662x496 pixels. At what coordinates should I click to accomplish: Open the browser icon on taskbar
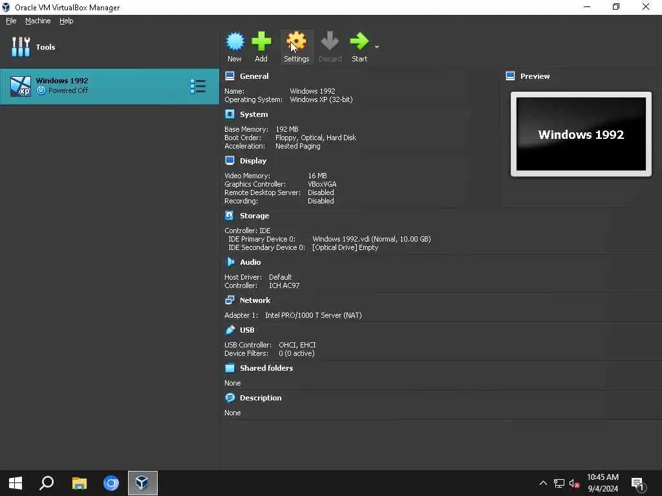click(x=111, y=483)
